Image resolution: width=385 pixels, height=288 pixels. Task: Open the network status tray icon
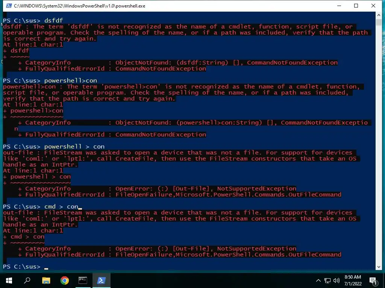click(x=327, y=280)
